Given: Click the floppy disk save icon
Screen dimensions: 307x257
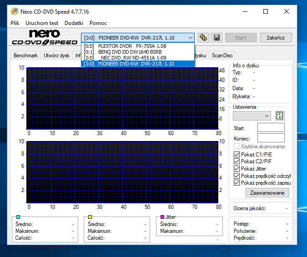Looking at the screenshot, I should [217, 38].
